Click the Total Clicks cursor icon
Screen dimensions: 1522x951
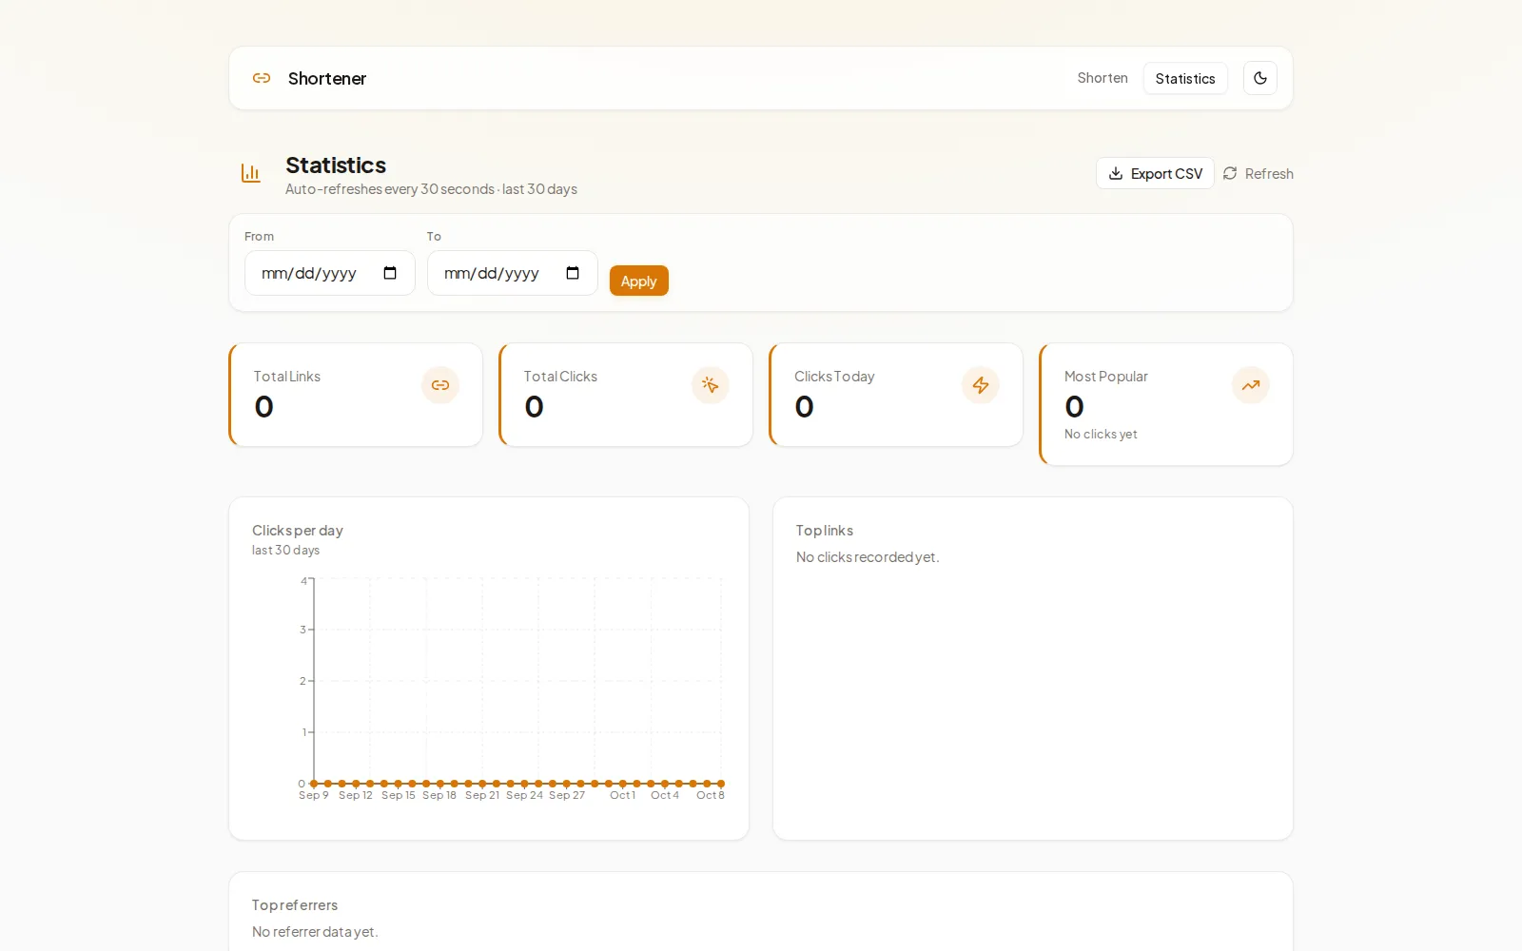(x=711, y=385)
